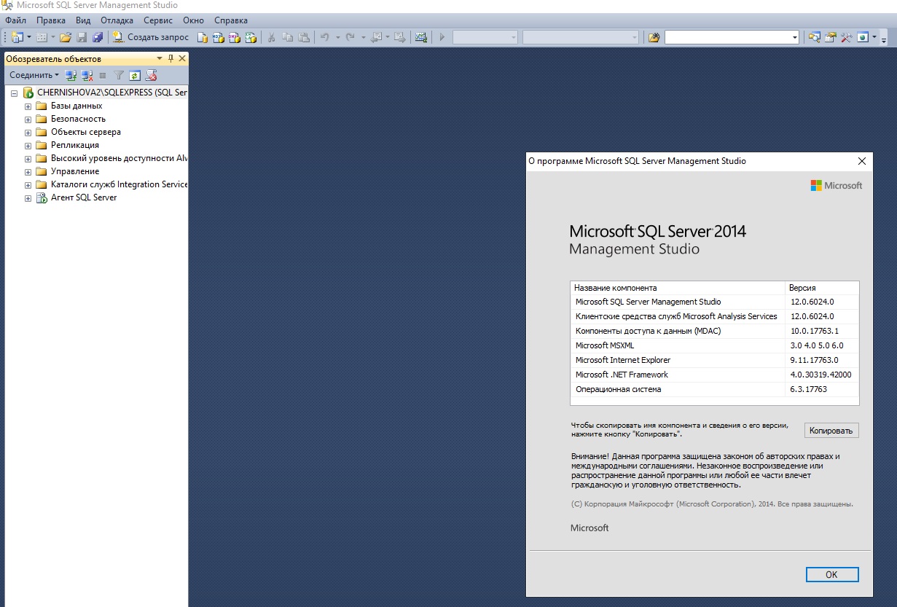
Task: Click the Activity Monitor icon
Action: coord(421,37)
